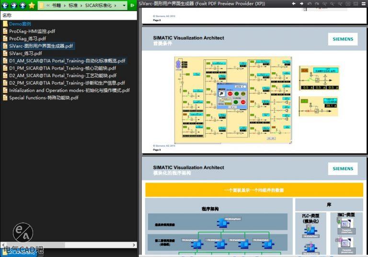Click the zoom out magnifier icon
This screenshot has height=257, width=368.
click(332, 4)
